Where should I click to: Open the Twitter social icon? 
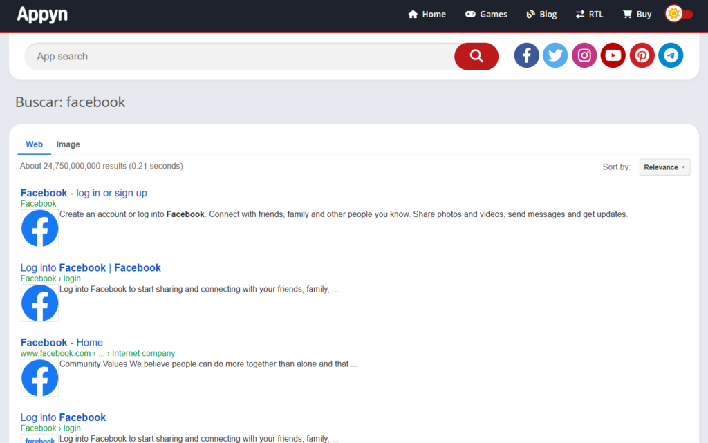click(x=555, y=55)
